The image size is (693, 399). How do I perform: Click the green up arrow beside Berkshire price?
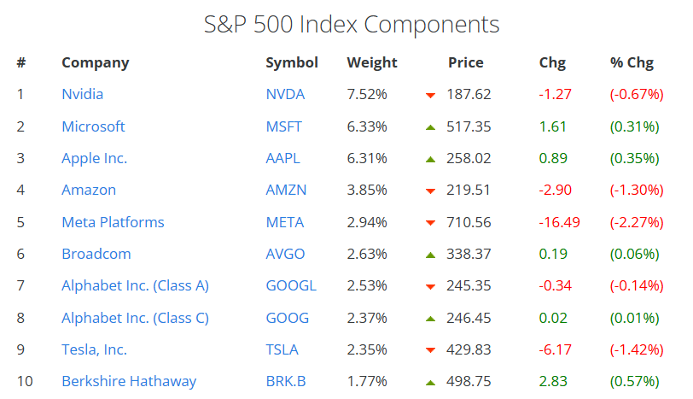pyautogui.click(x=430, y=383)
